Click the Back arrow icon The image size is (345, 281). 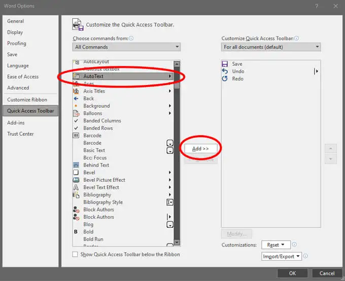click(76, 98)
